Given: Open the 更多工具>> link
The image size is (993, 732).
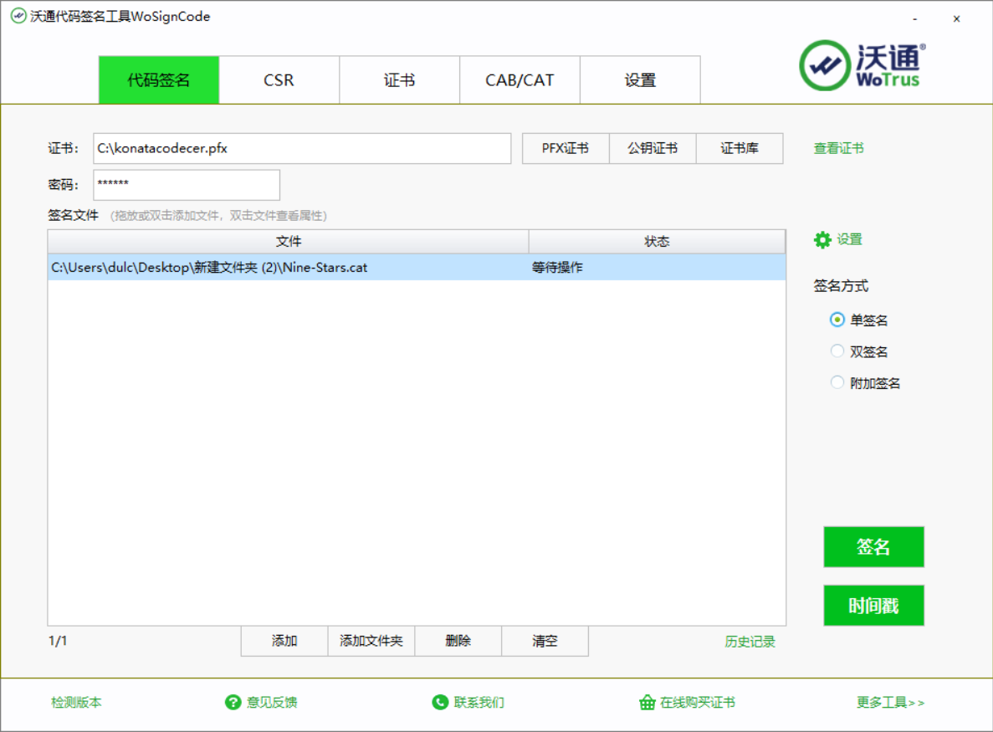Looking at the screenshot, I should tap(890, 702).
